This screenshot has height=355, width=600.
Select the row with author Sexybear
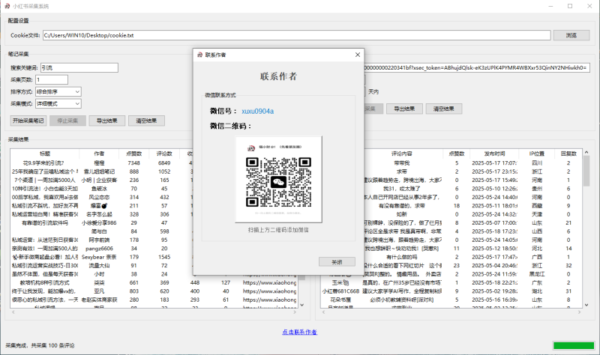click(99, 257)
